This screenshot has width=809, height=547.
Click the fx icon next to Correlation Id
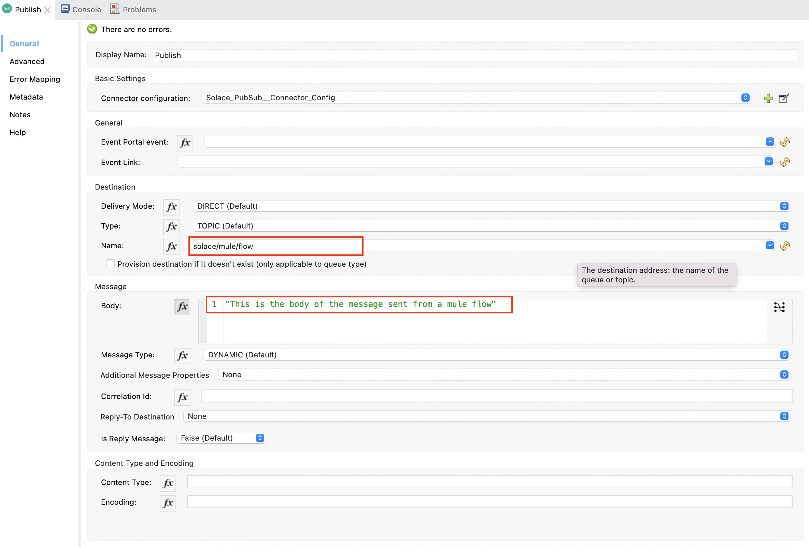tap(182, 397)
